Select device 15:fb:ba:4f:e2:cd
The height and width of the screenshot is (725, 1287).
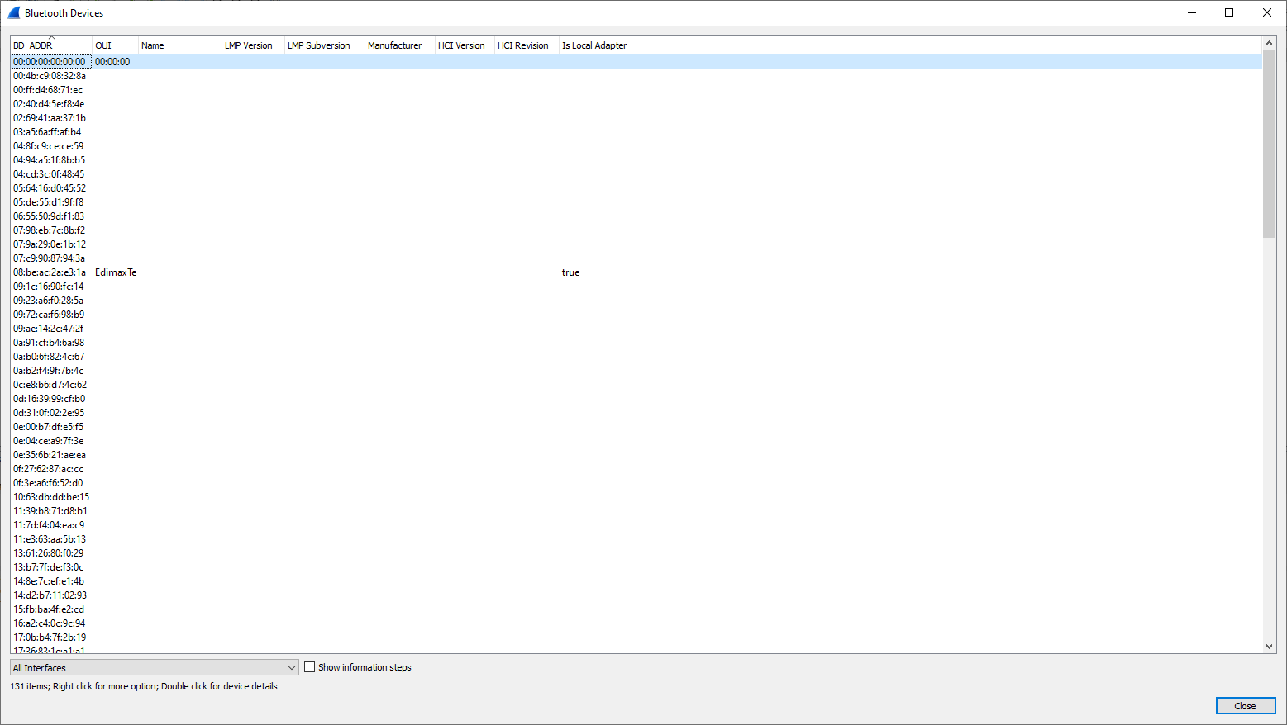[48, 609]
